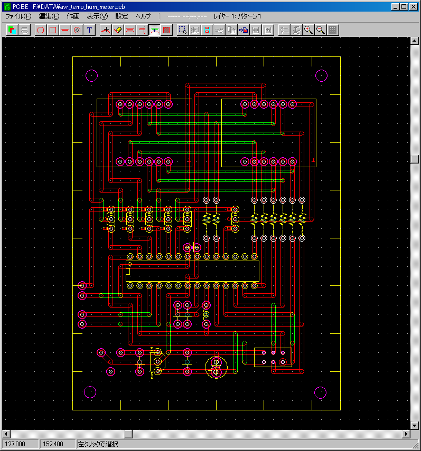421x451 pixels.
Task: Toggle the grid display icon
Action: tap(333, 30)
